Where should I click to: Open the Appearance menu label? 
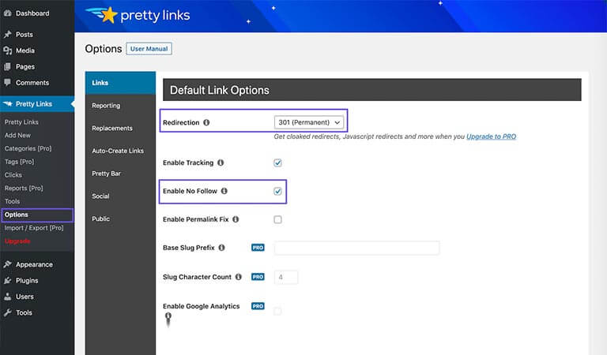[34, 264]
